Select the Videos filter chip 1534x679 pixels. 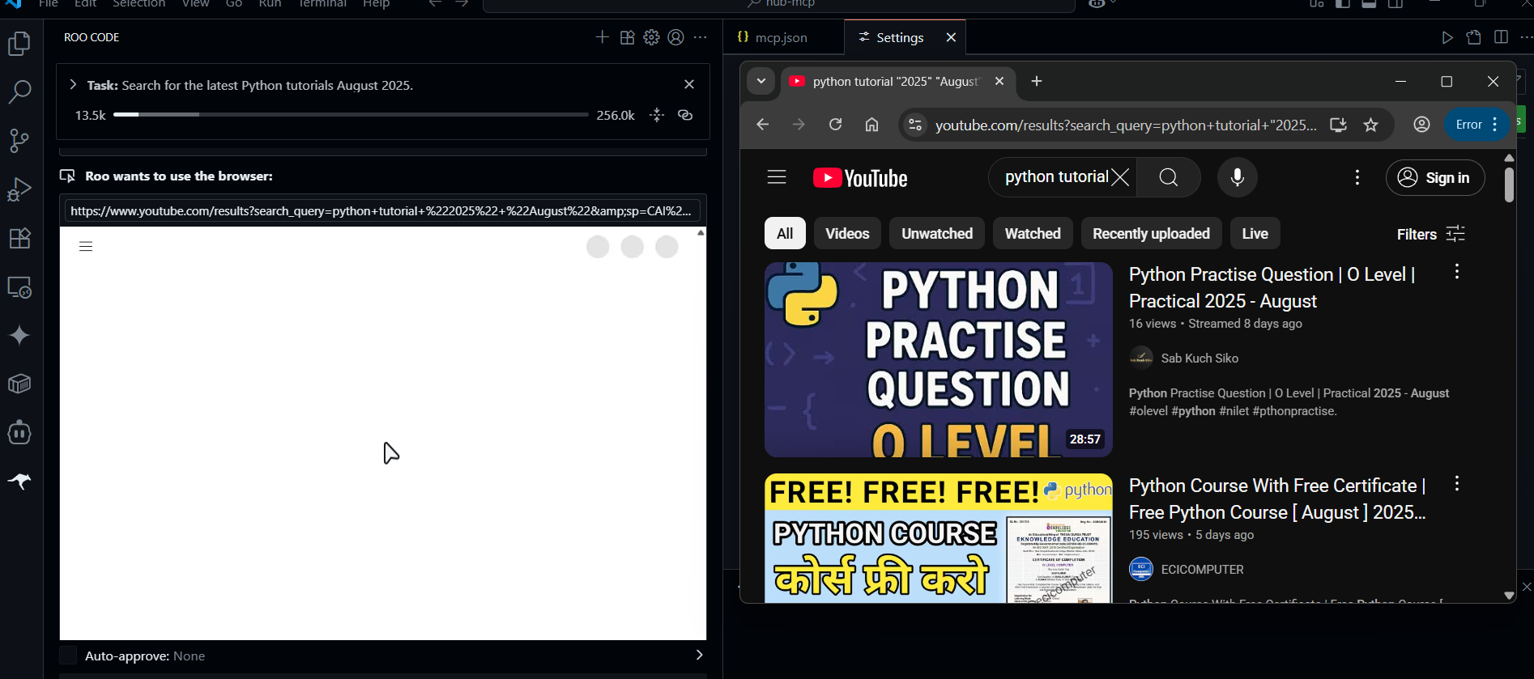847,234
